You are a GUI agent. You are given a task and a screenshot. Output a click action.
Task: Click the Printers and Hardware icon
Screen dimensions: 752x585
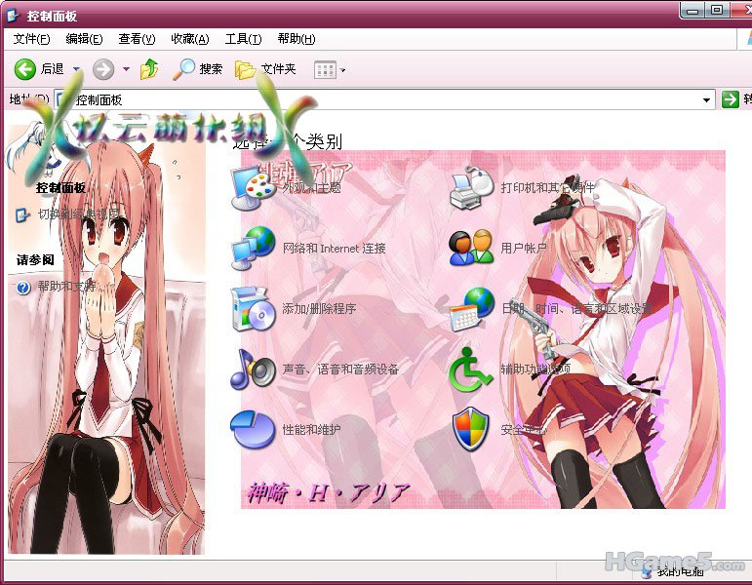[472, 188]
